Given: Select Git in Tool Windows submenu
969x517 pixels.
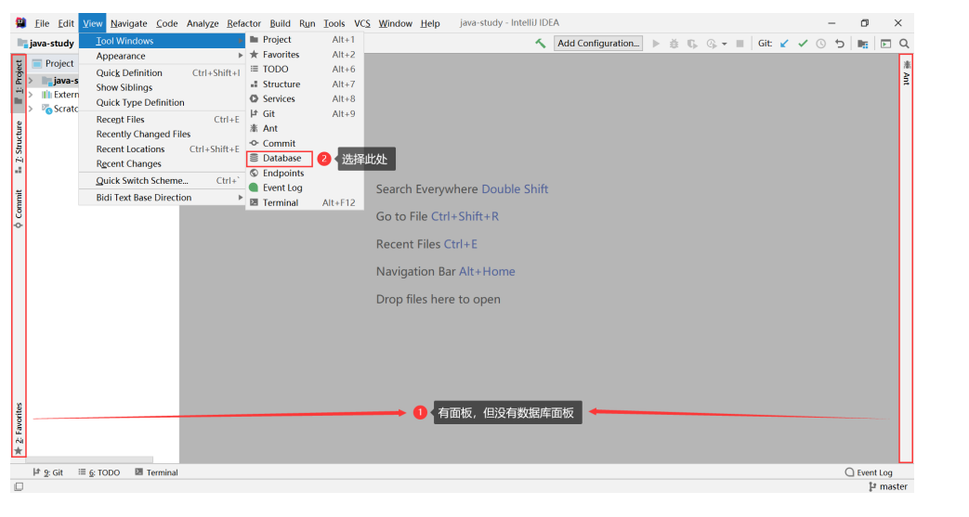Looking at the screenshot, I should click(304, 113).
